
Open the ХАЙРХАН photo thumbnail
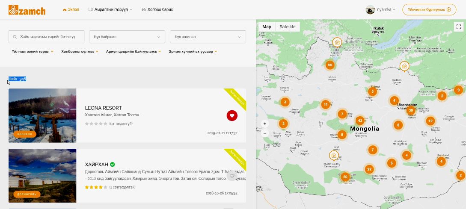pyautogui.click(x=42, y=176)
